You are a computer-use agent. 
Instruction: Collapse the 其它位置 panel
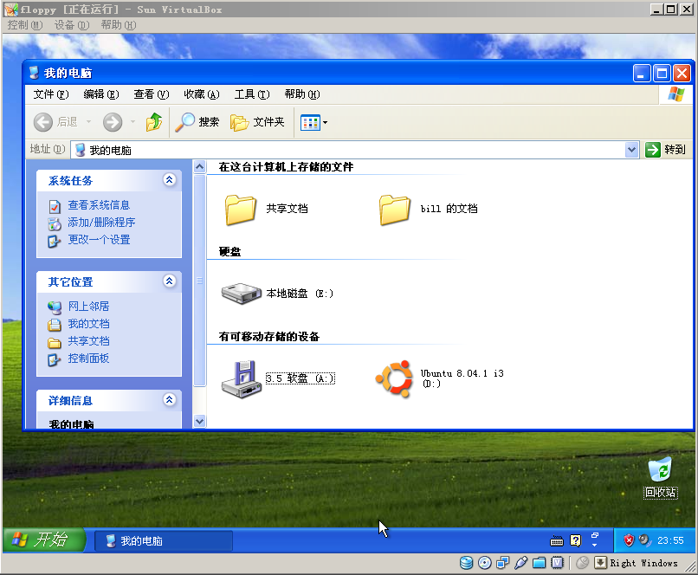169,281
